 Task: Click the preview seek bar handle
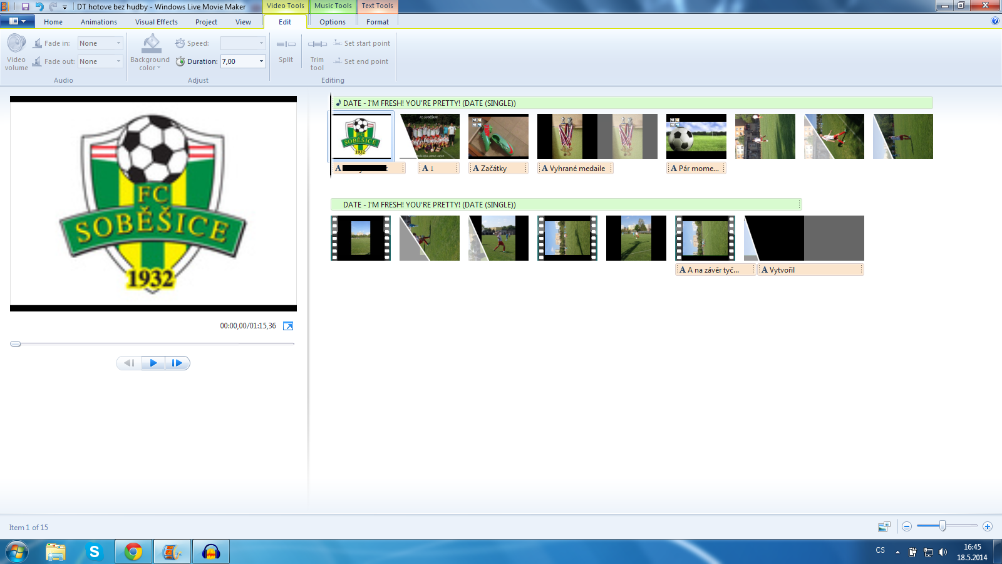(x=16, y=343)
